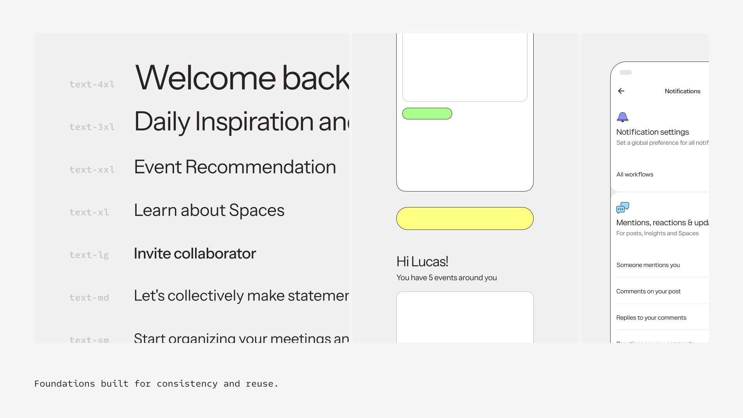Click the Mentions, reactions & updates heading
743x418 pixels.
click(x=663, y=223)
